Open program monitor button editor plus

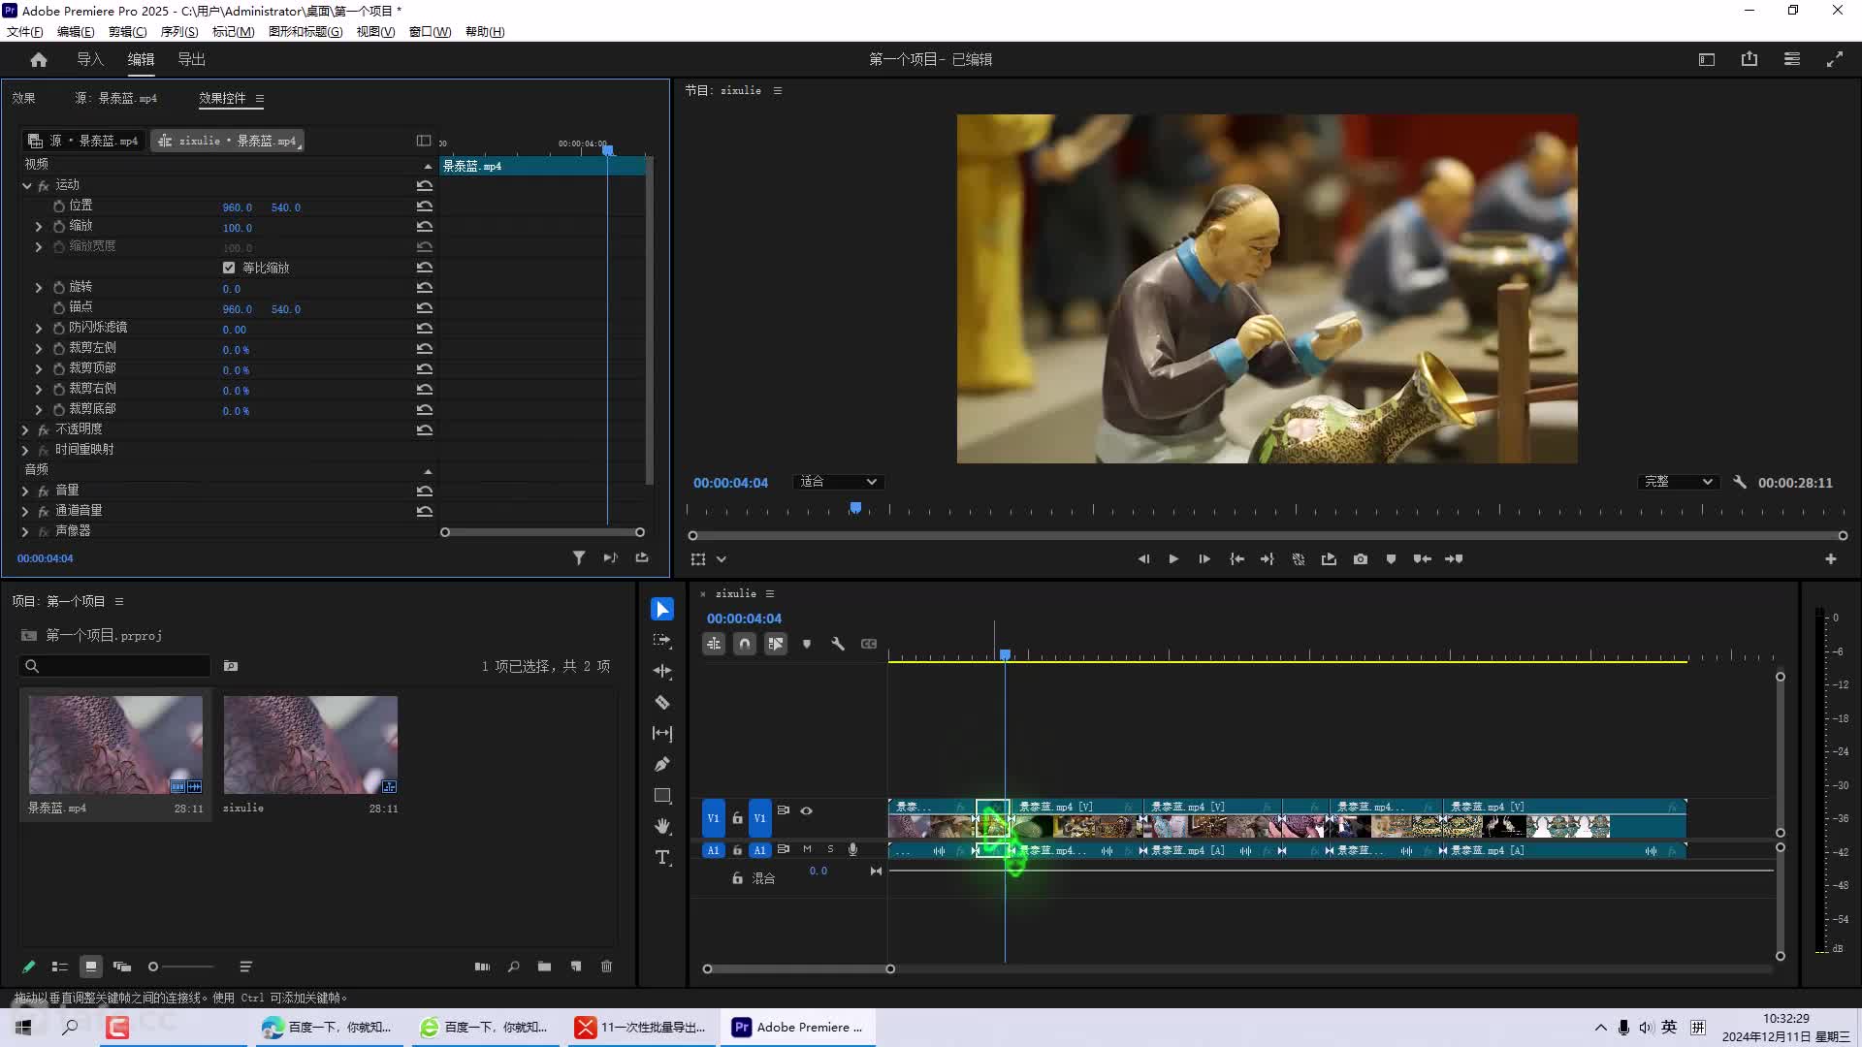click(1831, 559)
